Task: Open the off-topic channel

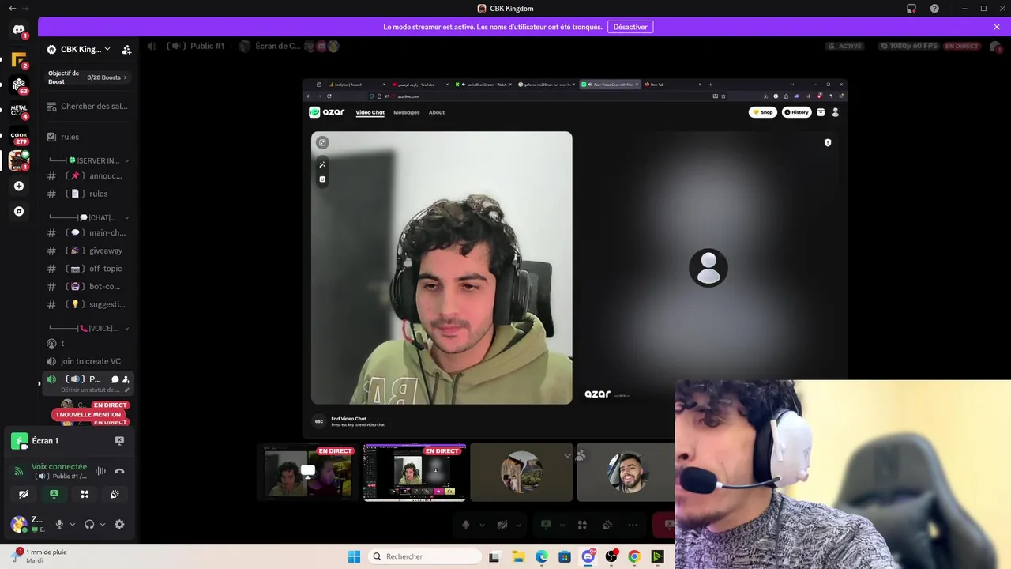Action: [x=88, y=269]
